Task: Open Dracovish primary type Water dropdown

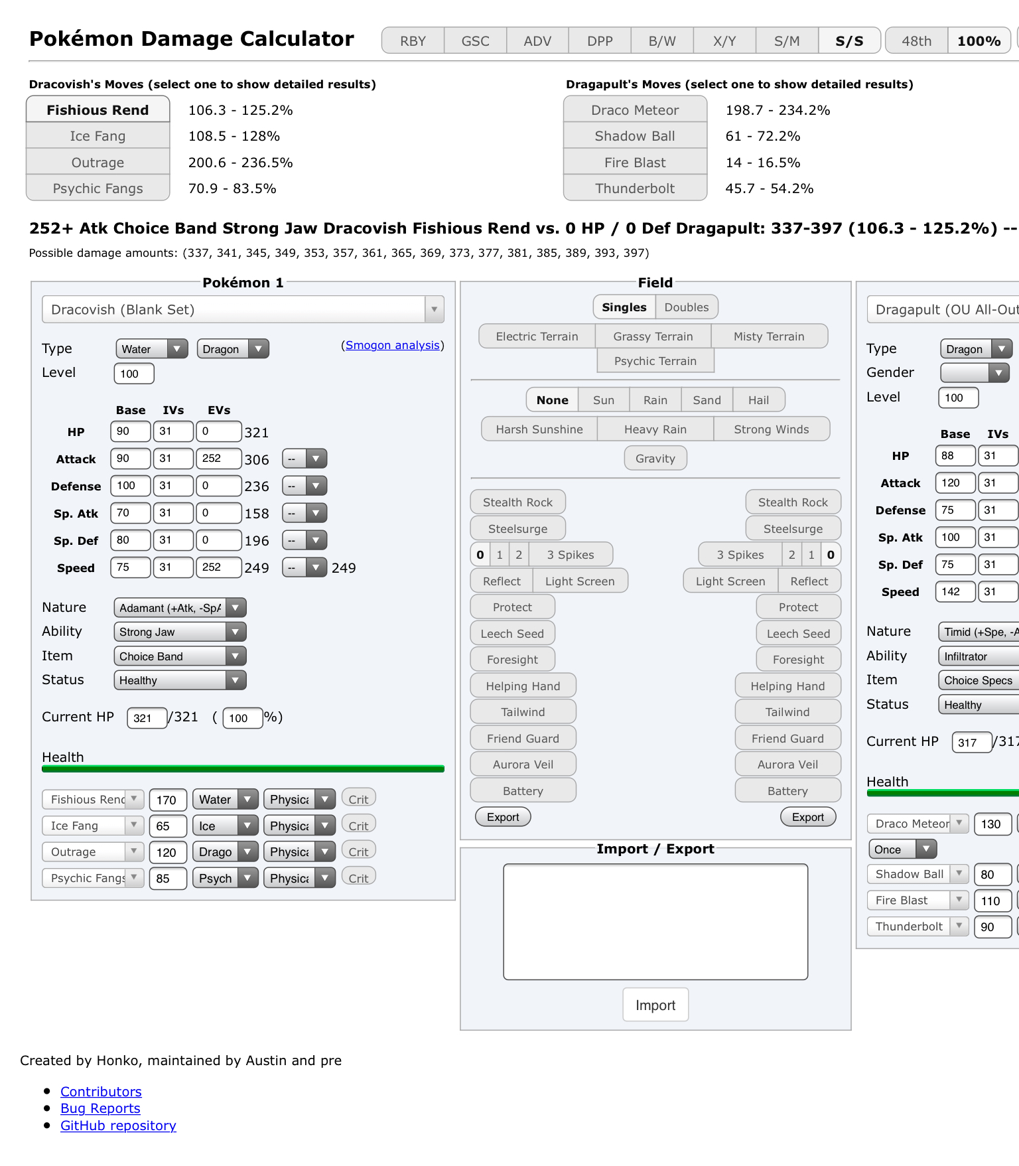Action: pyautogui.click(x=152, y=349)
